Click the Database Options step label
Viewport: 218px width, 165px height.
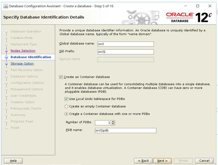pyautogui.click(x=24, y=76)
